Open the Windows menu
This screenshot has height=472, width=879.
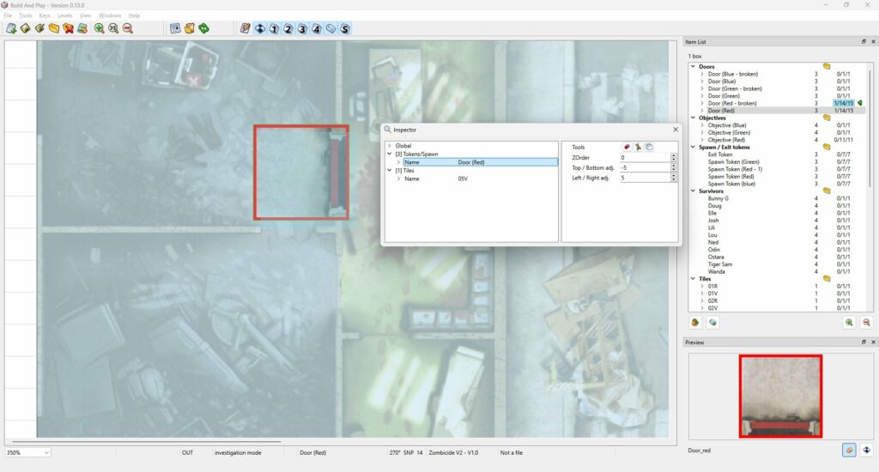click(x=110, y=15)
